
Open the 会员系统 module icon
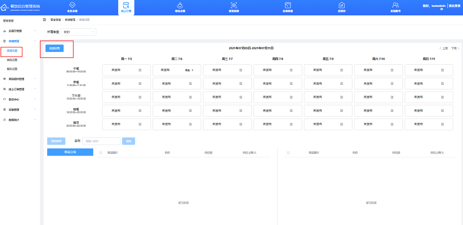point(72,5)
